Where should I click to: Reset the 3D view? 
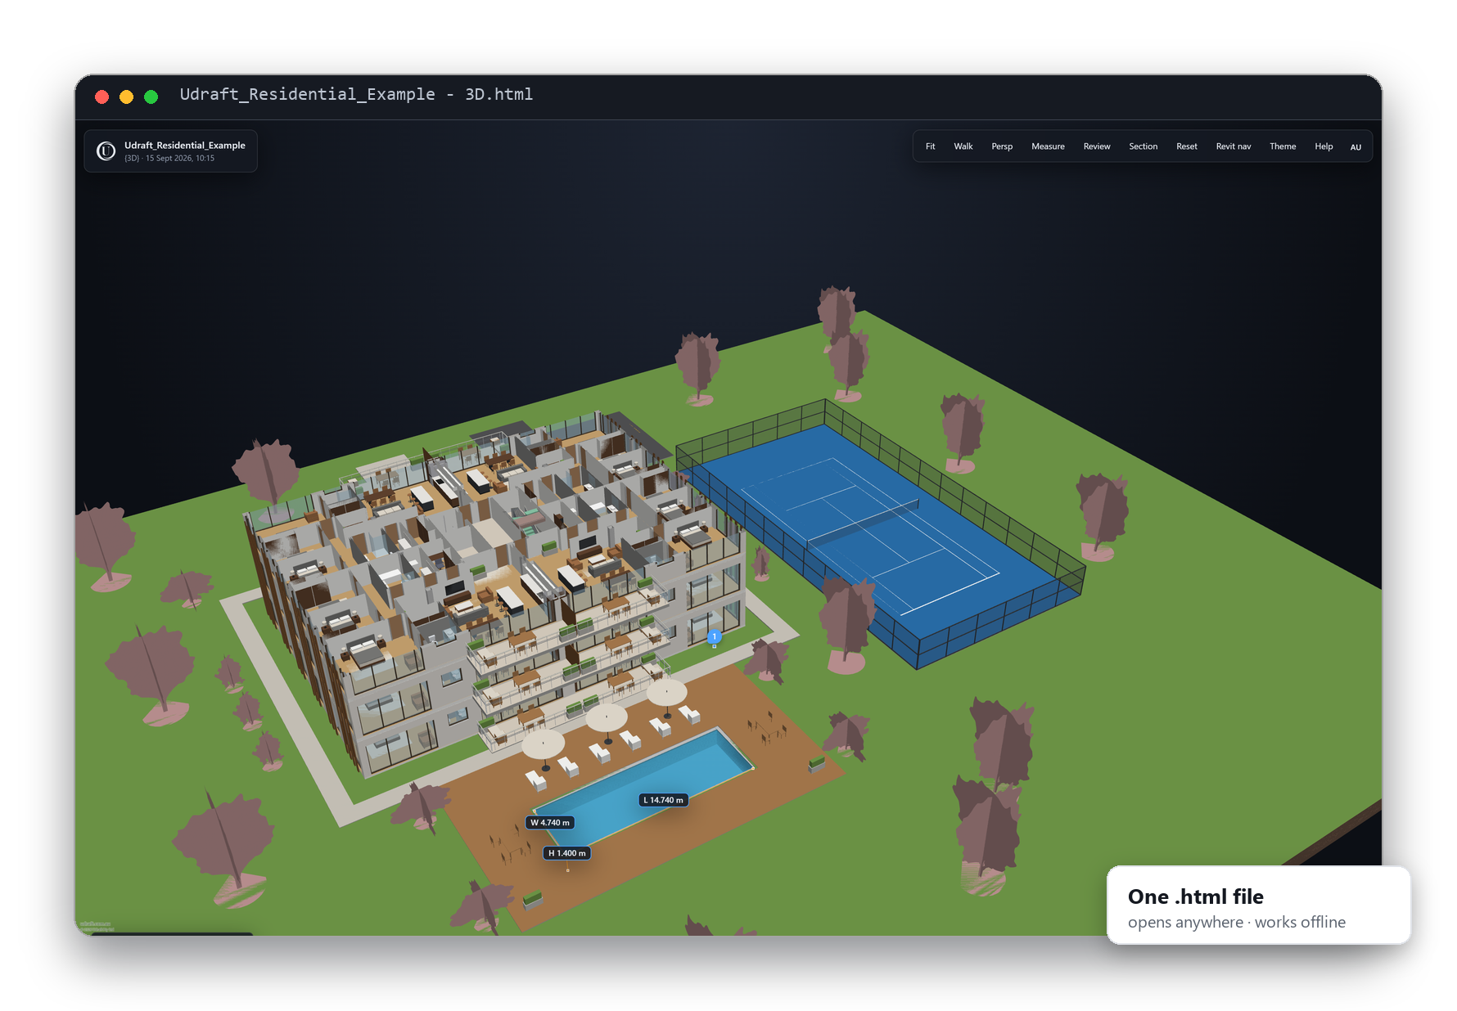click(1187, 146)
